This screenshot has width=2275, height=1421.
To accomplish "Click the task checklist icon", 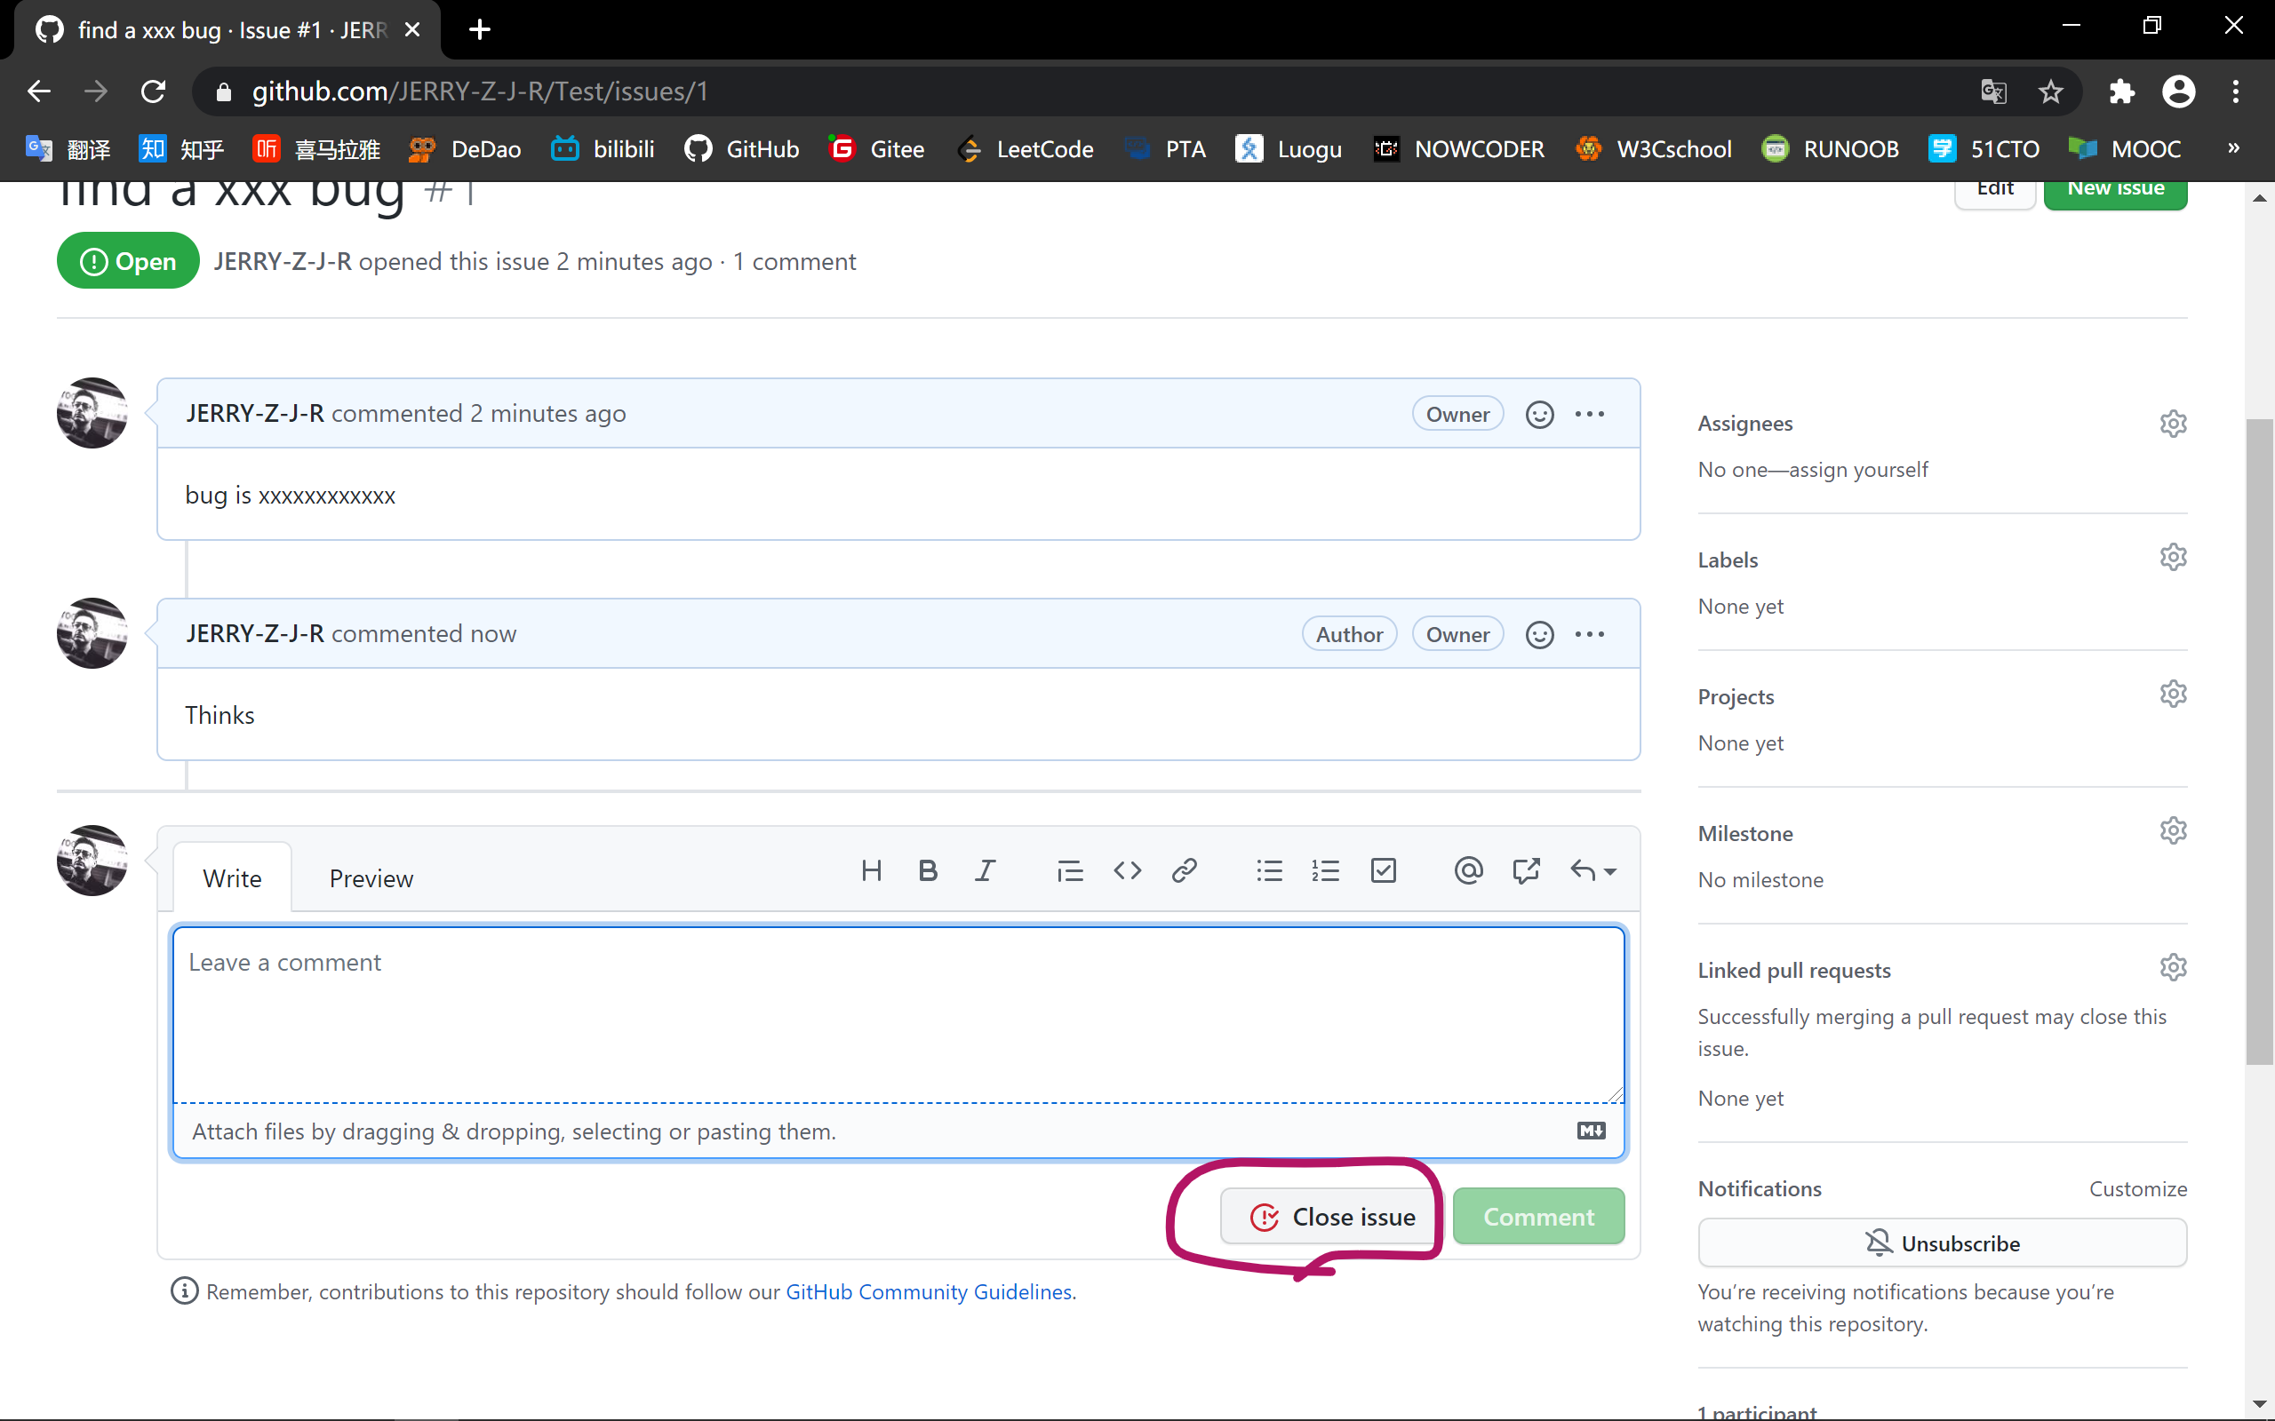I will [x=1383, y=869].
